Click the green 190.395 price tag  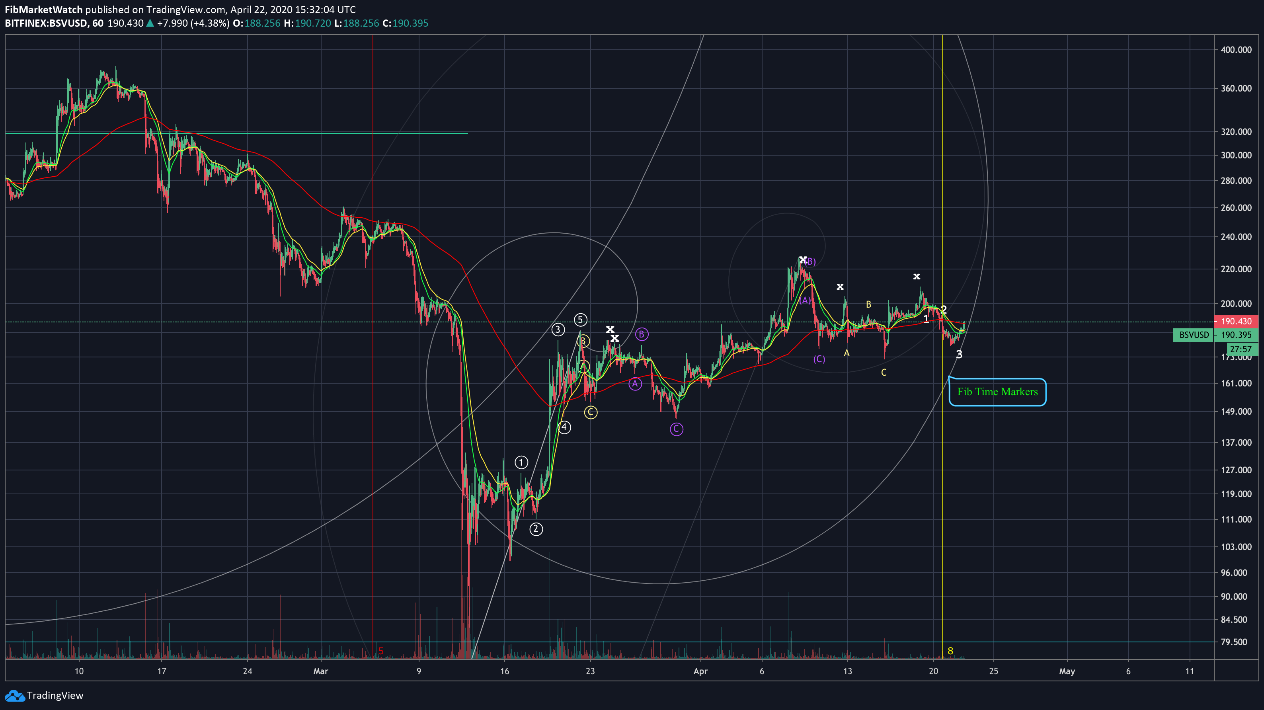click(1236, 335)
